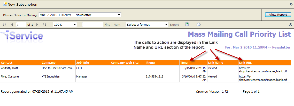Viewport: 294px width, 106px height.
Task: Click the Contact column header
Action: pyautogui.click(x=7, y=63)
